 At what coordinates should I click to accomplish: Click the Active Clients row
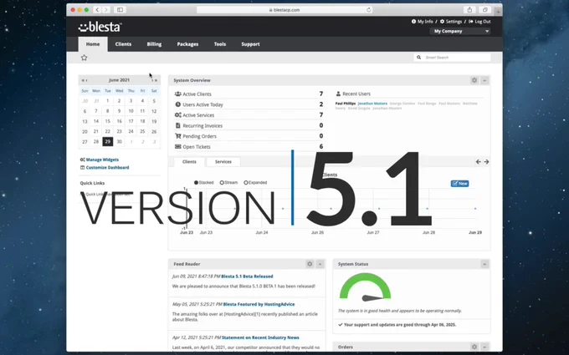(x=249, y=94)
